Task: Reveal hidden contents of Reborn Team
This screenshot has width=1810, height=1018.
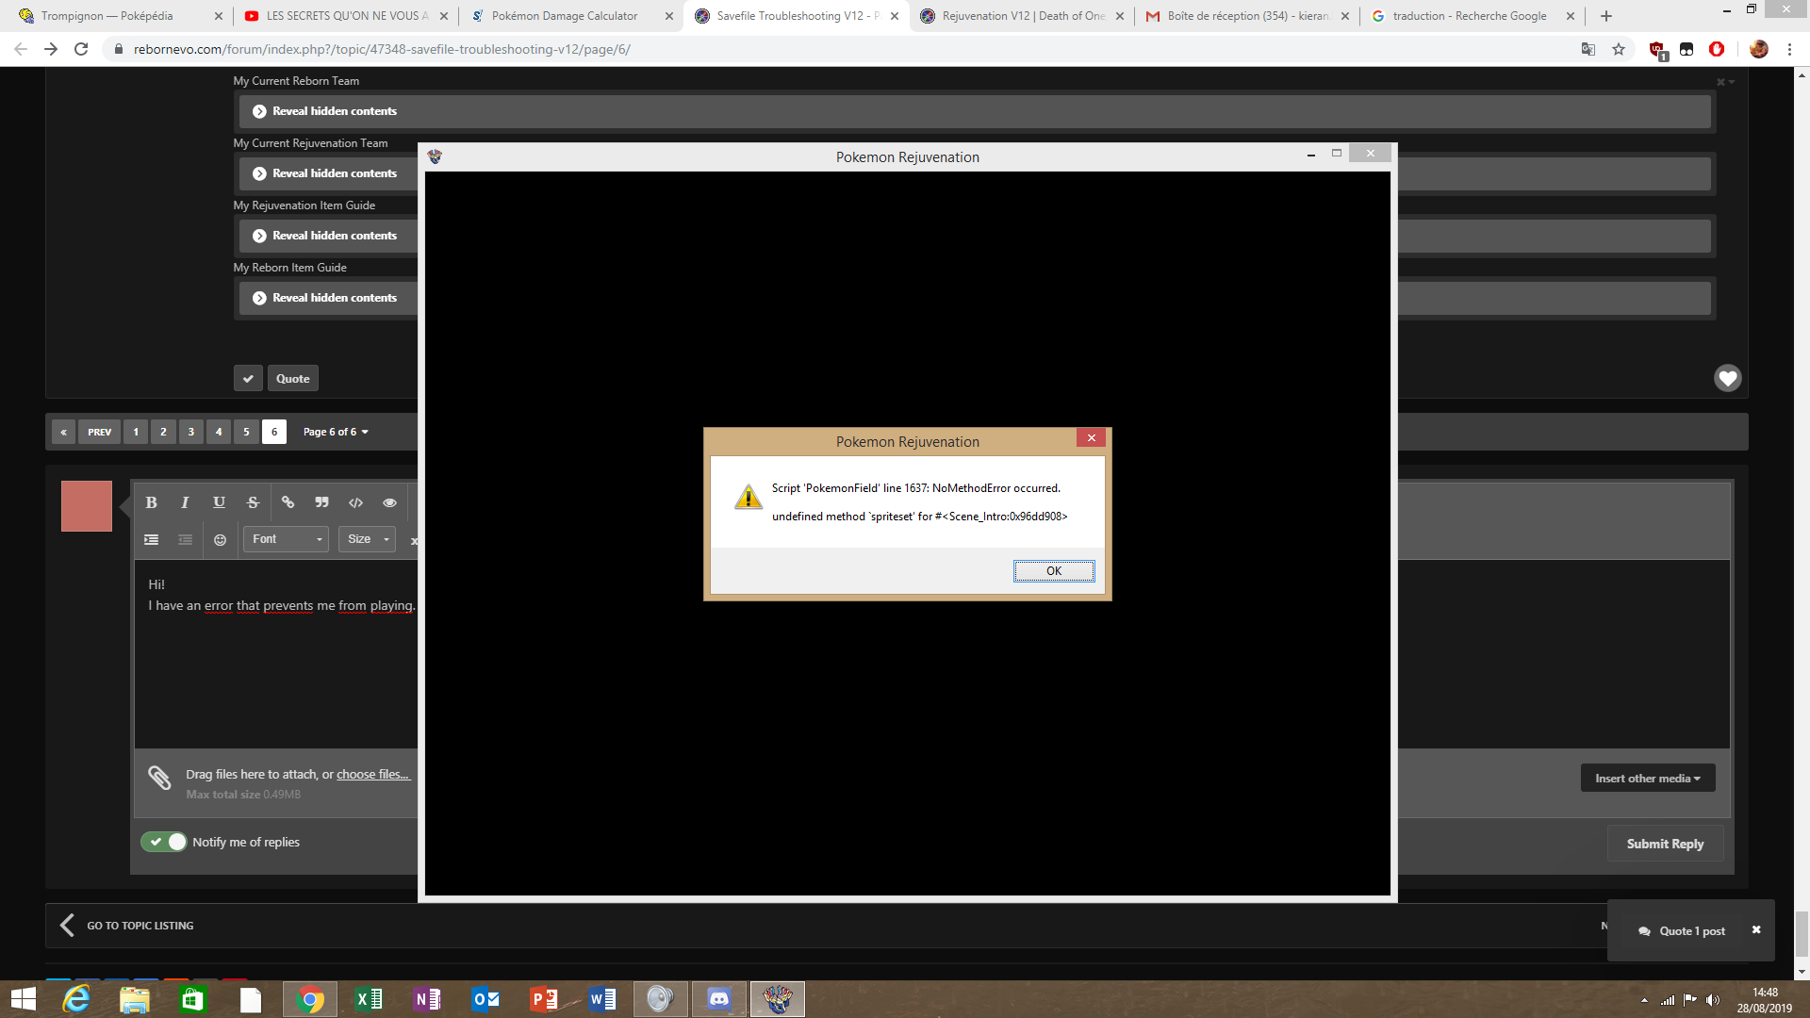Action: pos(325,111)
